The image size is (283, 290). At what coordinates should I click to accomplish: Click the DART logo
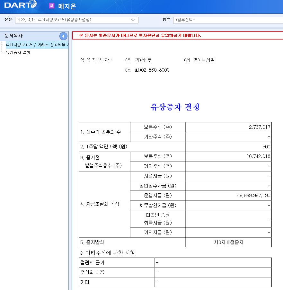click(20, 4)
